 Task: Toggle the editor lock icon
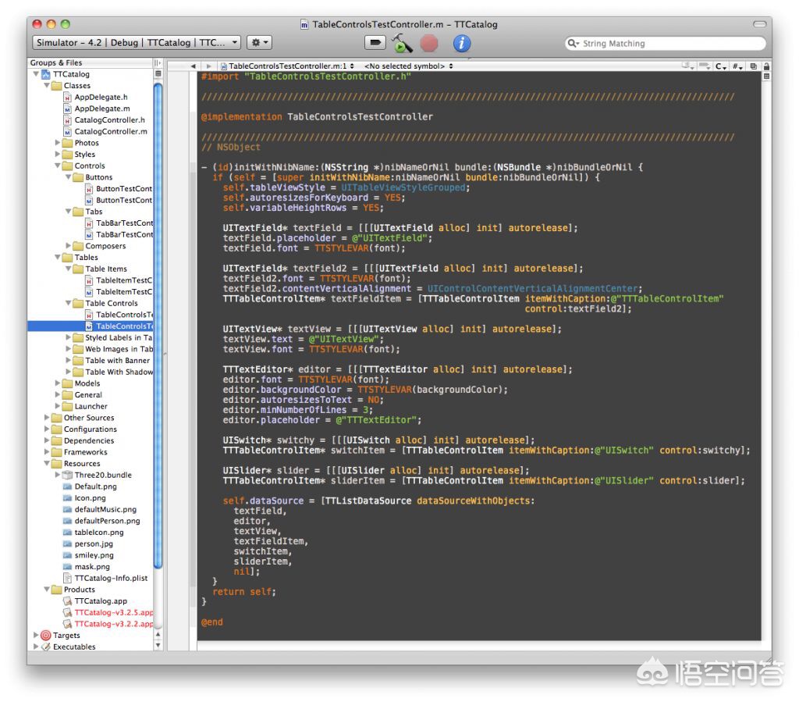(766, 66)
